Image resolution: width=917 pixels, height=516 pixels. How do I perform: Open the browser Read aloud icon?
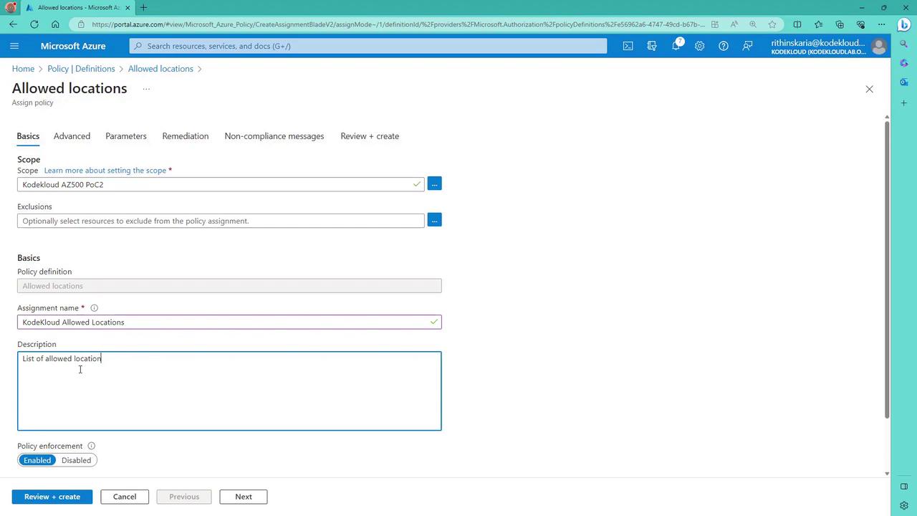tap(734, 24)
